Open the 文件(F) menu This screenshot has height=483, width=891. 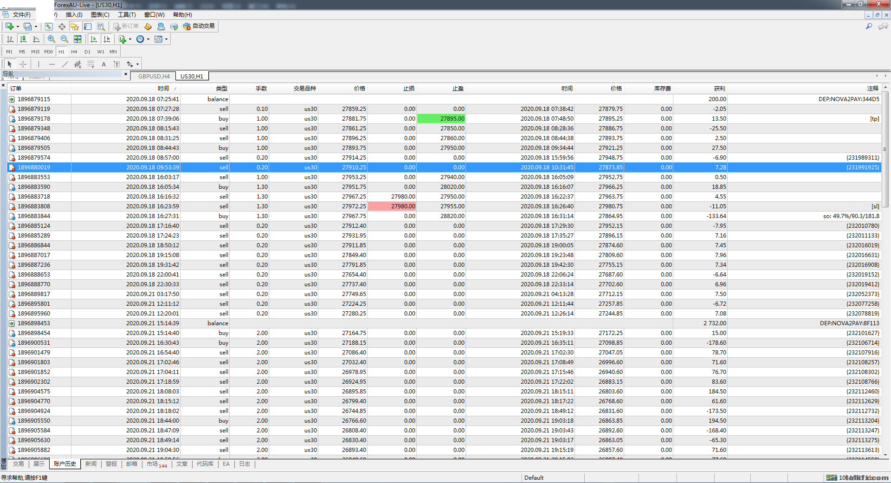[22, 15]
